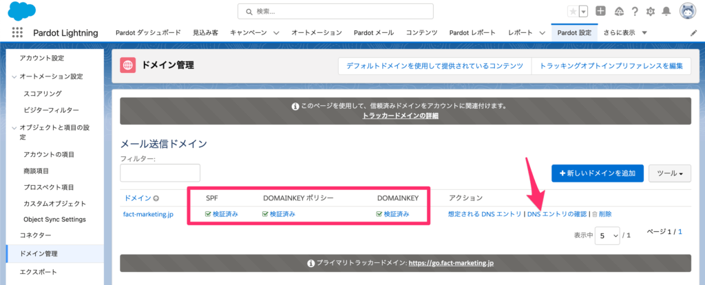Open the 見込み客 tab

coord(205,33)
